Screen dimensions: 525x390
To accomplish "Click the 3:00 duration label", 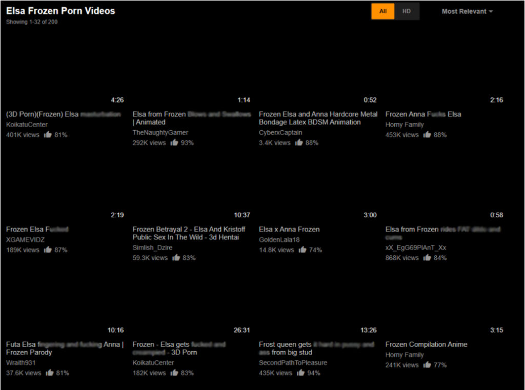I will 370,215.
